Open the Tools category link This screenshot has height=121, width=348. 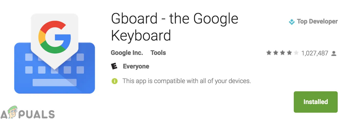point(158,53)
